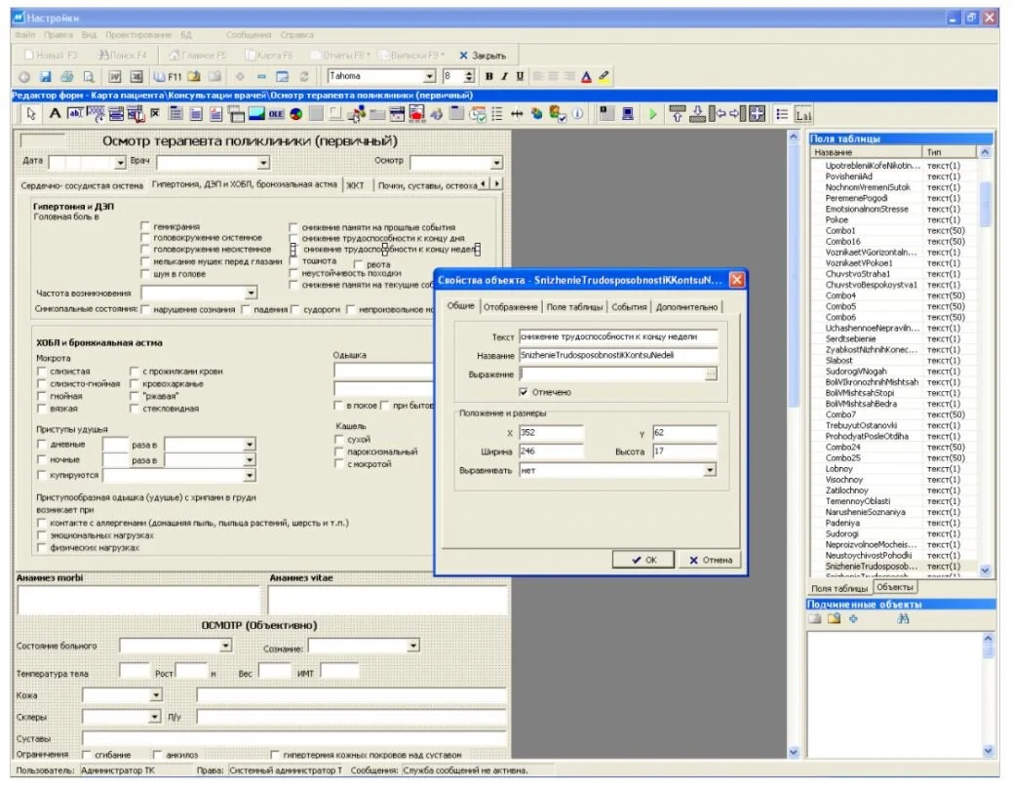Open the 'Осмотр' dropdown at form top
This screenshot has height=786, width=1012.
point(495,163)
